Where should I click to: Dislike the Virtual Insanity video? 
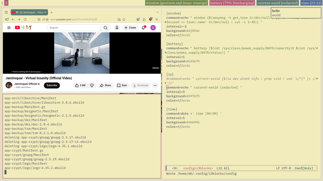92,85
